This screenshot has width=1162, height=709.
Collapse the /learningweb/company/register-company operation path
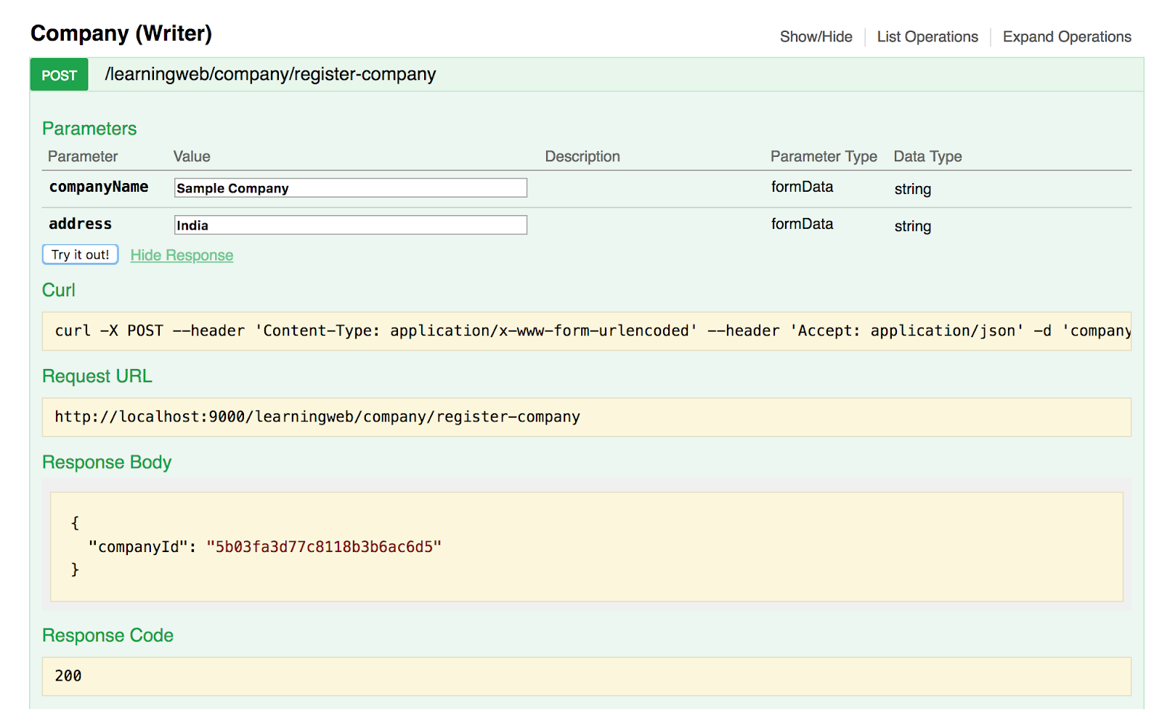click(x=270, y=74)
